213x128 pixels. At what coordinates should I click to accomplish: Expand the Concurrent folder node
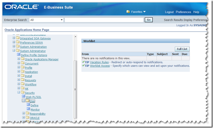point(19,63)
